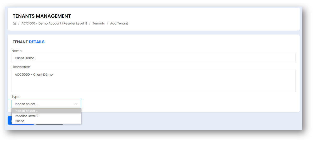313x141 pixels.
Task: Select the Add Tenant breadcrumb item
Action: [119, 23]
